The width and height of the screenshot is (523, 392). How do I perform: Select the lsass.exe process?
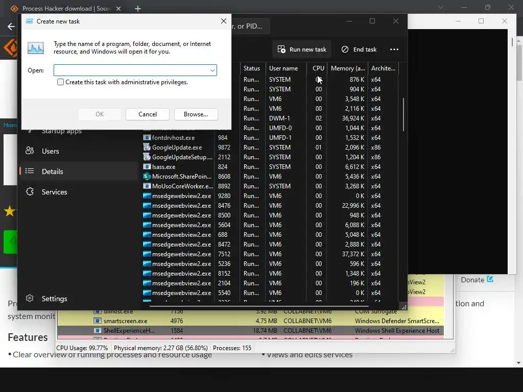coord(270,167)
